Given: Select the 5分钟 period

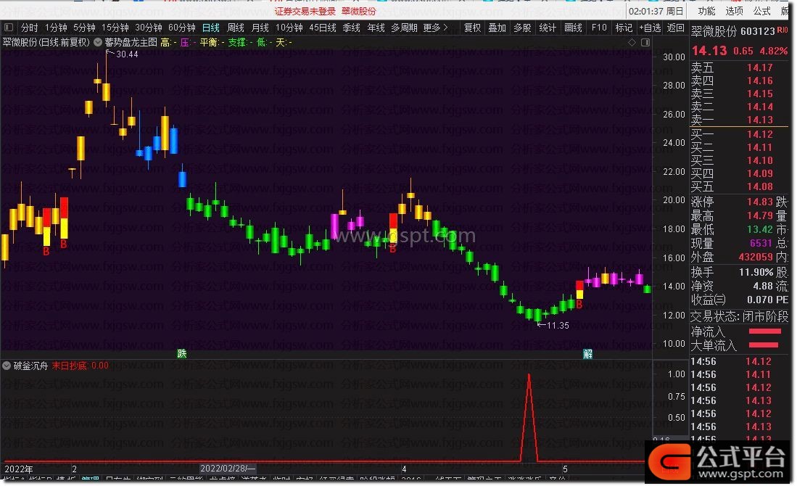Looking at the screenshot, I should 84,28.
